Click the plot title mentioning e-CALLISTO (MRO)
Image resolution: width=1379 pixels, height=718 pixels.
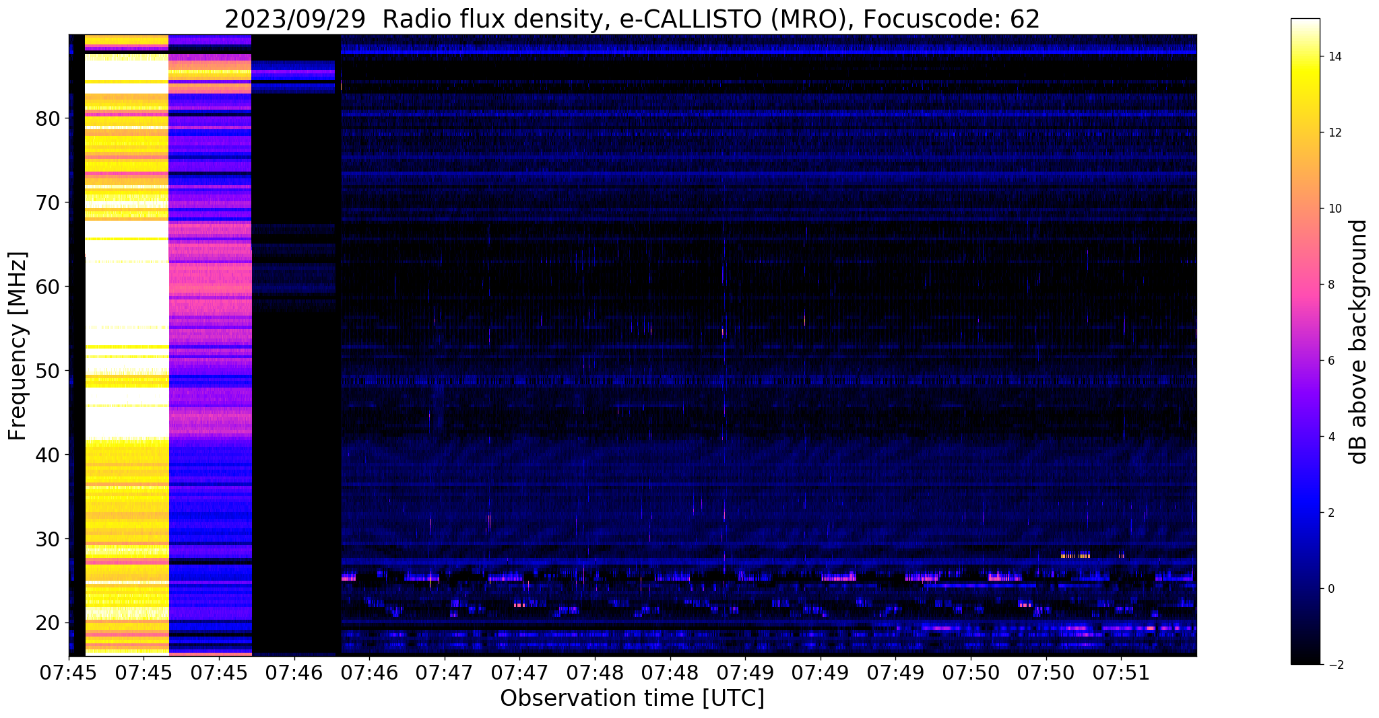632,19
